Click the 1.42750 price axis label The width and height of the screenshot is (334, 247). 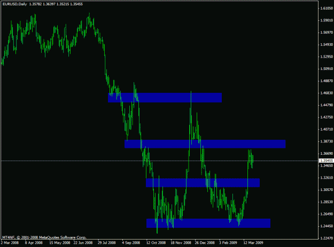[327, 117]
